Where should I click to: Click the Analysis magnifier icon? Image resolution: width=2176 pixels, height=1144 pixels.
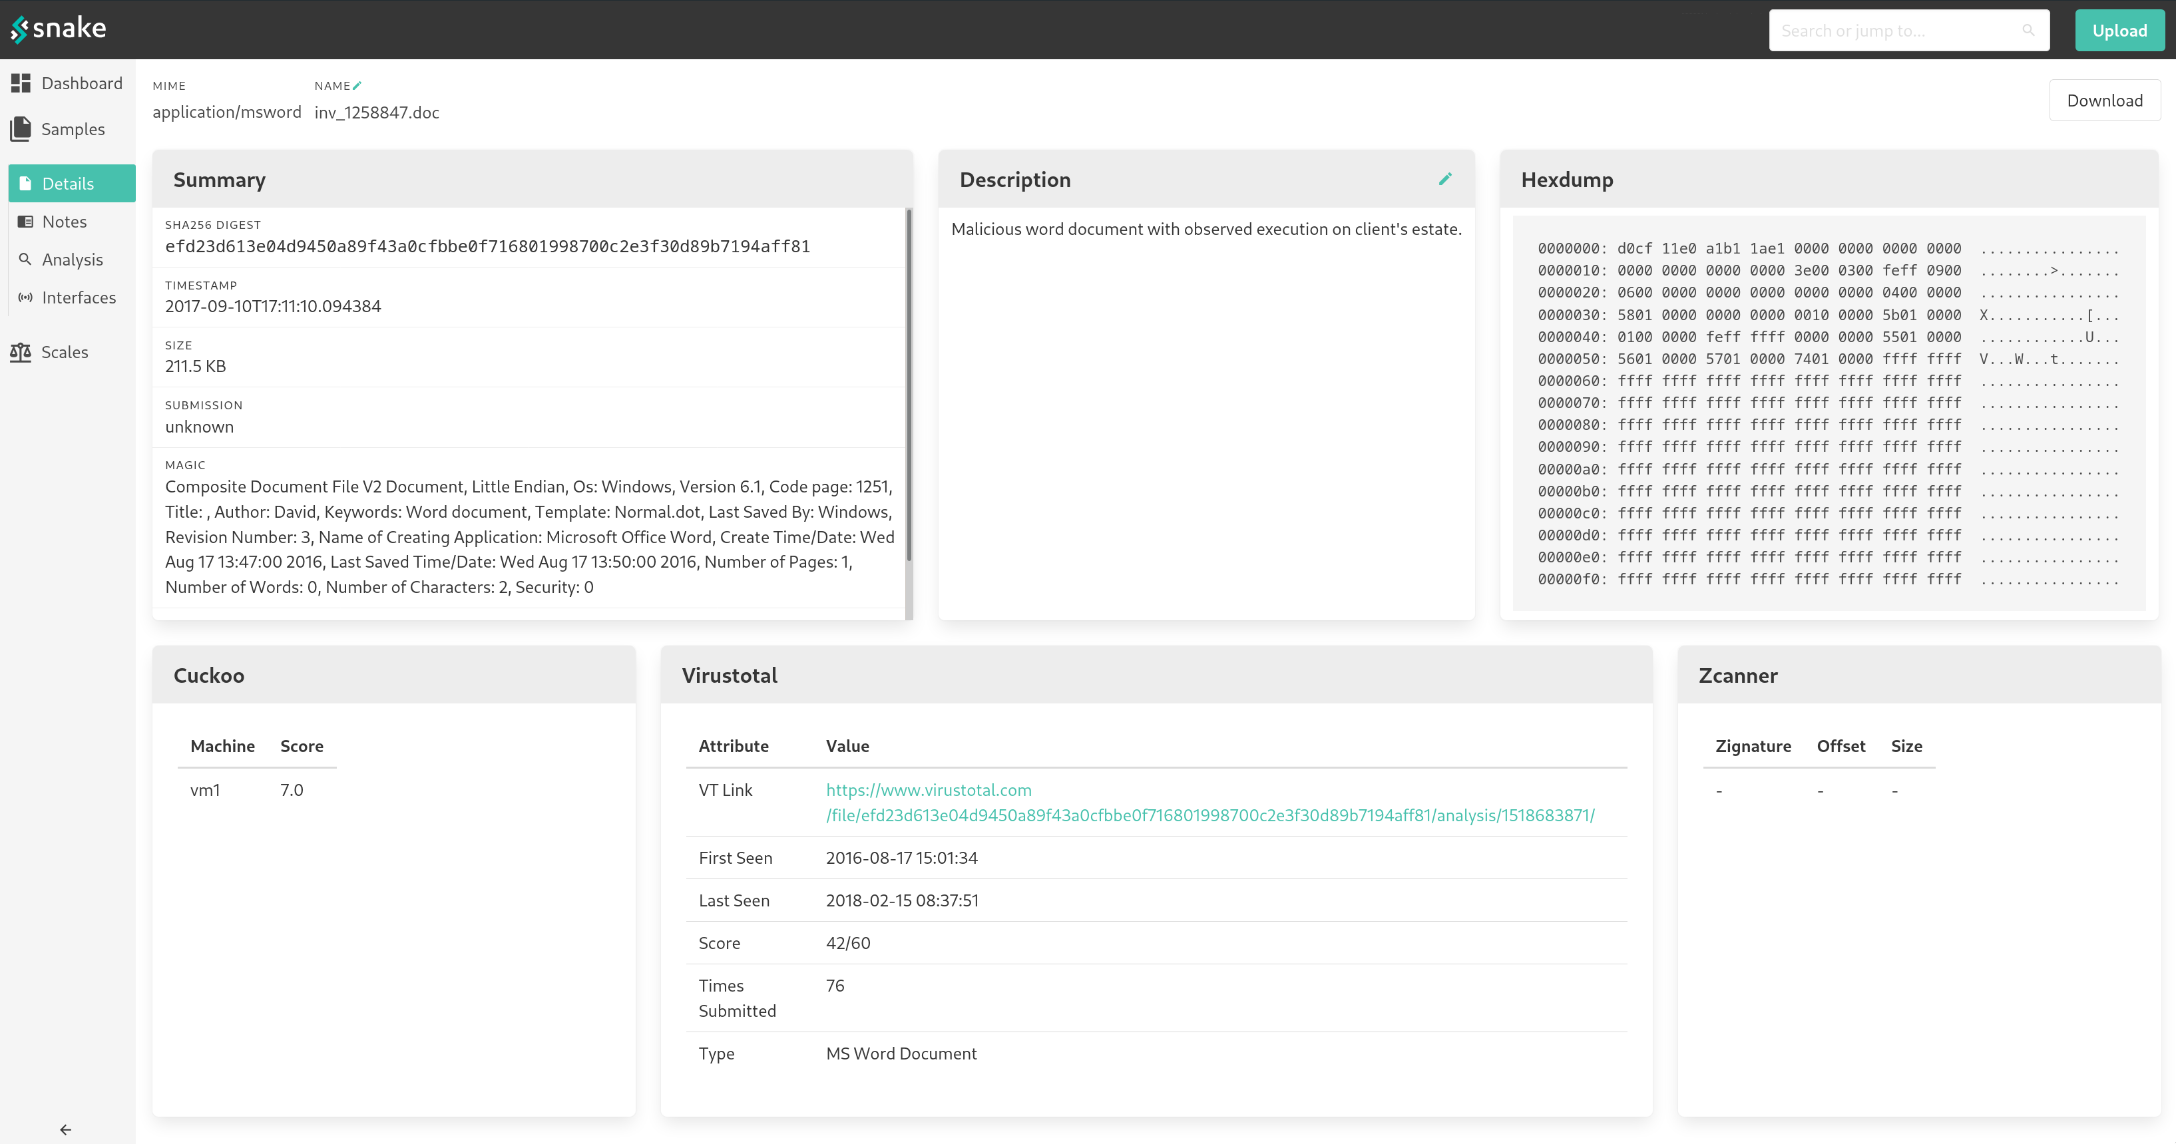(x=25, y=259)
